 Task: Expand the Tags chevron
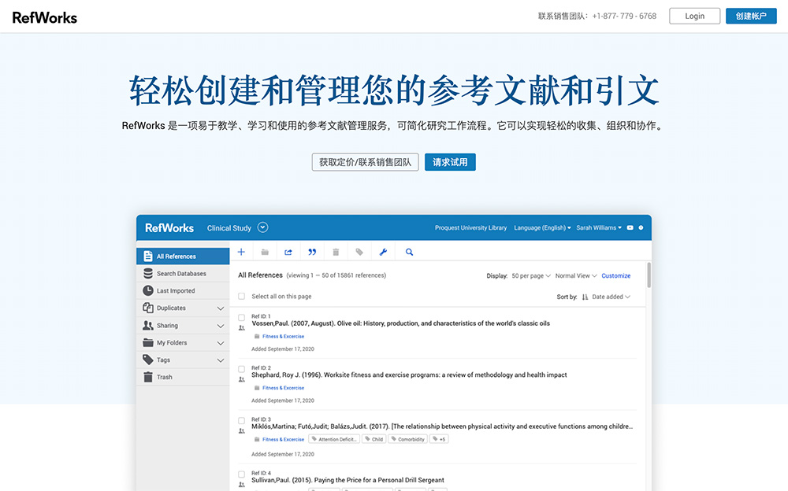coord(220,360)
